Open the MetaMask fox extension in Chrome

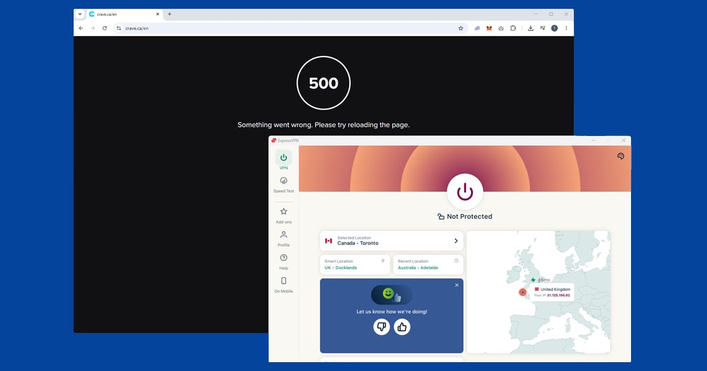[x=489, y=28]
